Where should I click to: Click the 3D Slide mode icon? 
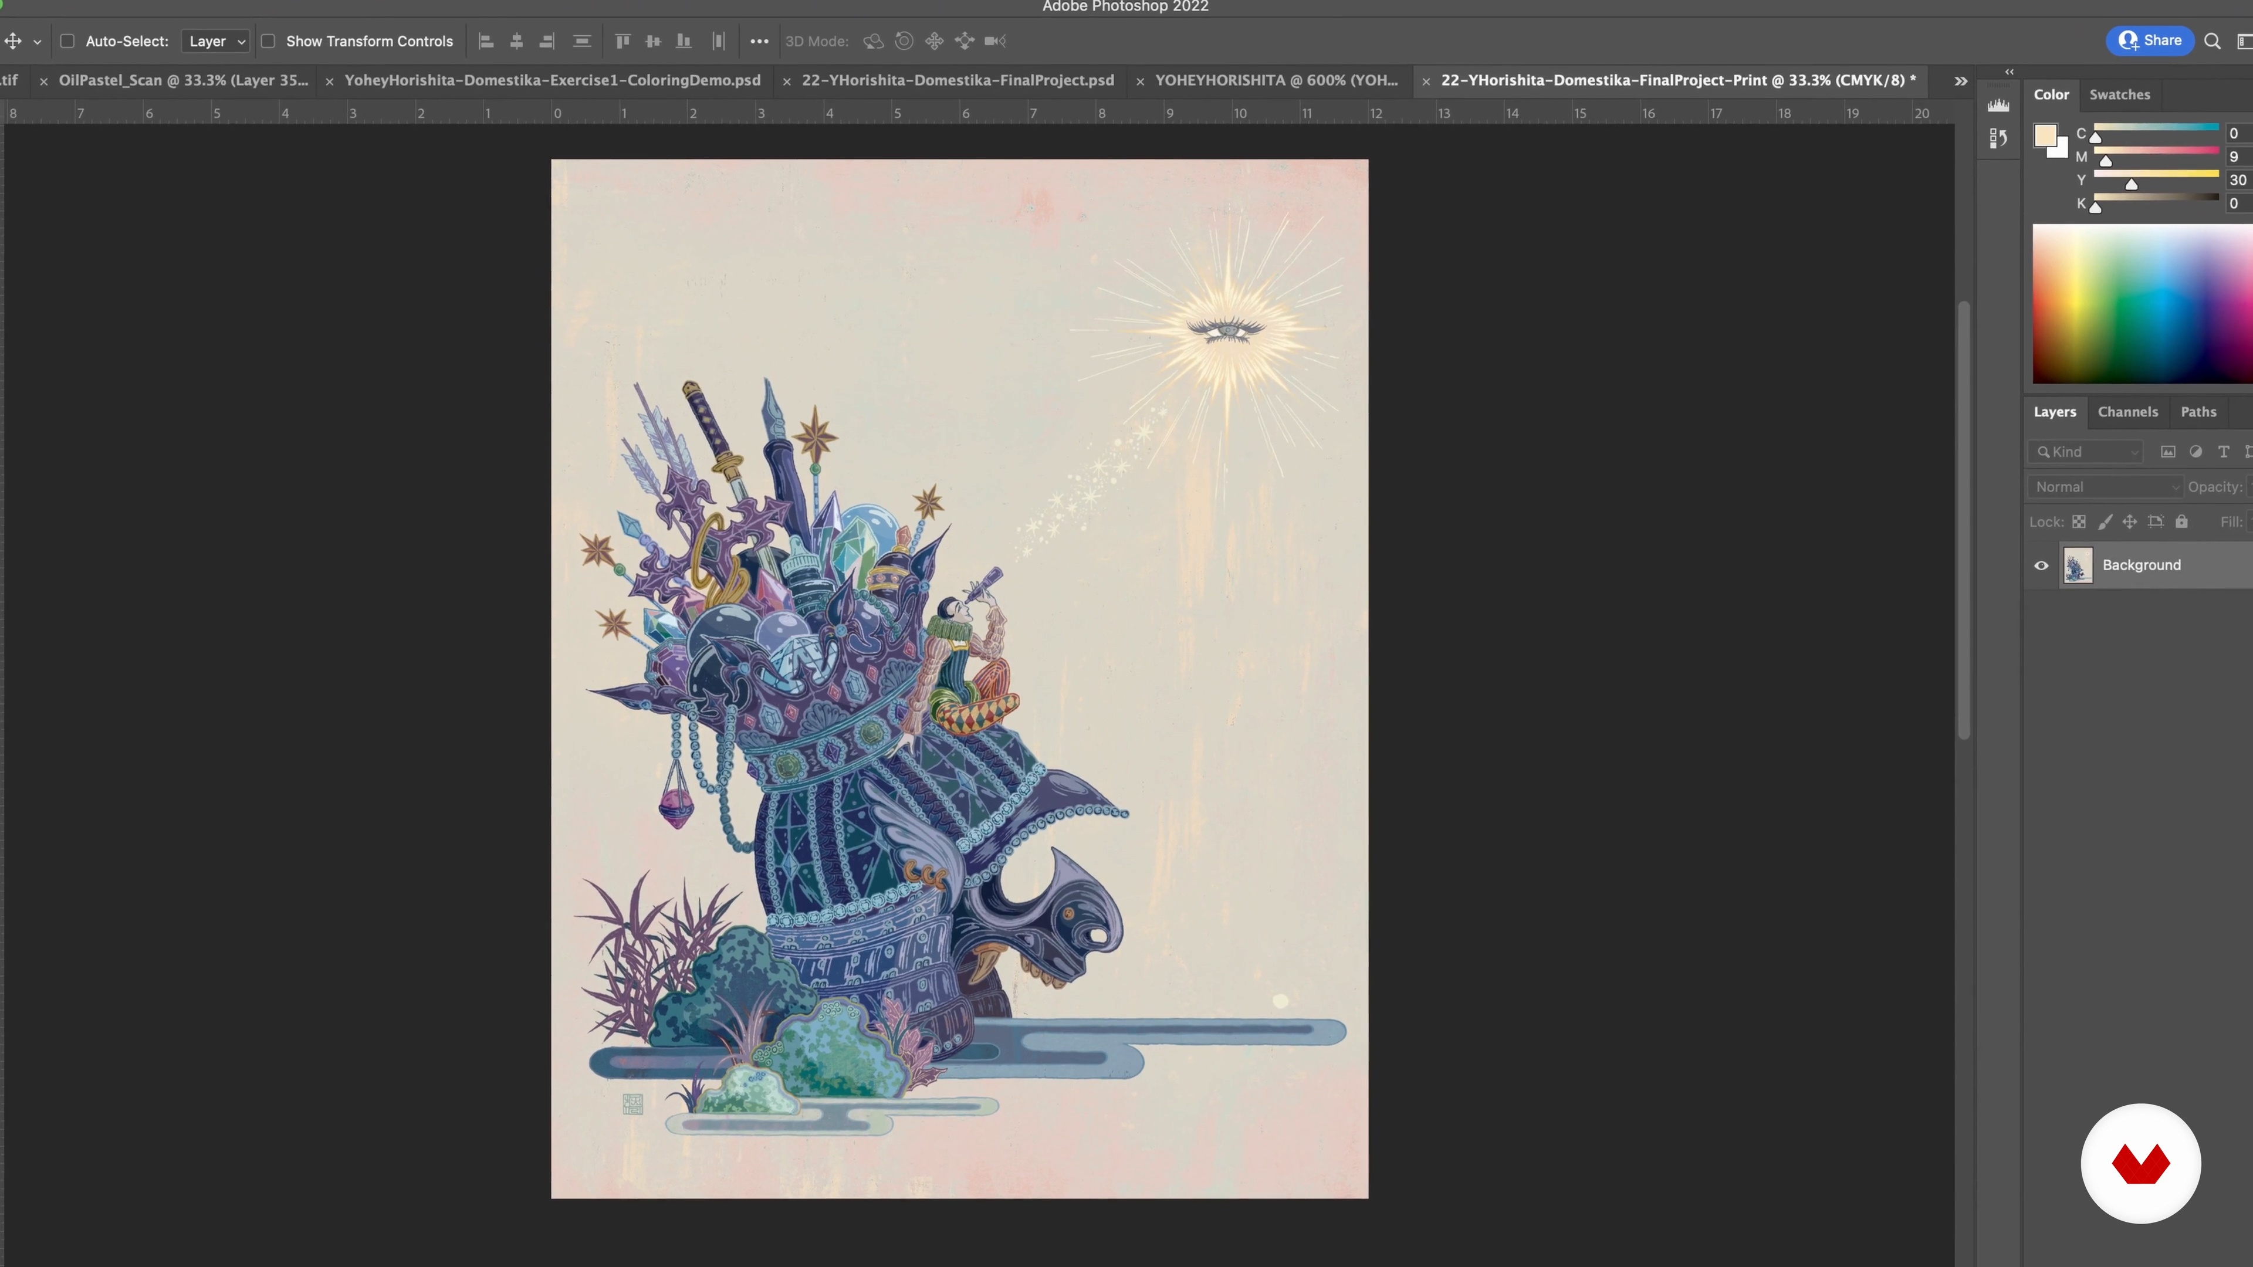coord(965,41)
